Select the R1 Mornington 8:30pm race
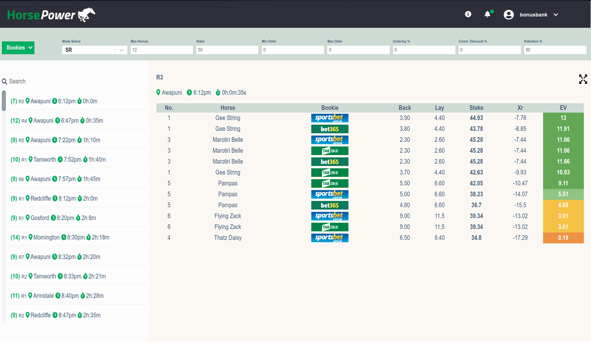 76,237
